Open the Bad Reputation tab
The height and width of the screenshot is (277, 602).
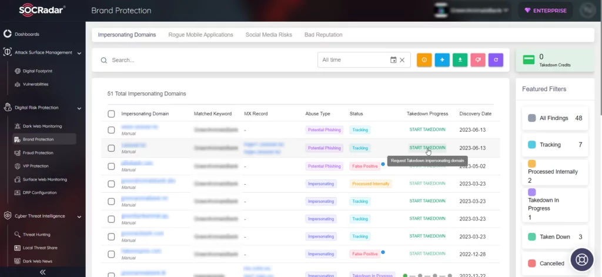[x=323, y=35]
